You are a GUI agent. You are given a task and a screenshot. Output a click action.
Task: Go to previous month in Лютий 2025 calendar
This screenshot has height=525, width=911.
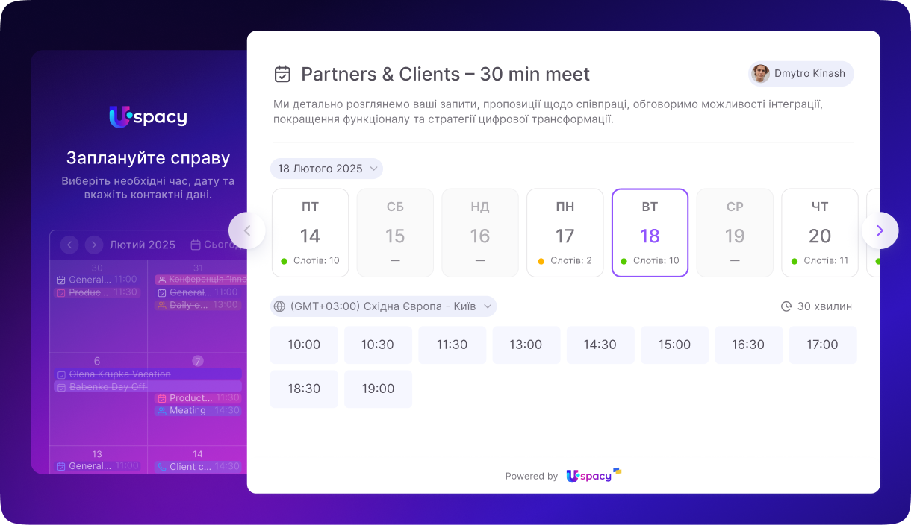(69, 245)
